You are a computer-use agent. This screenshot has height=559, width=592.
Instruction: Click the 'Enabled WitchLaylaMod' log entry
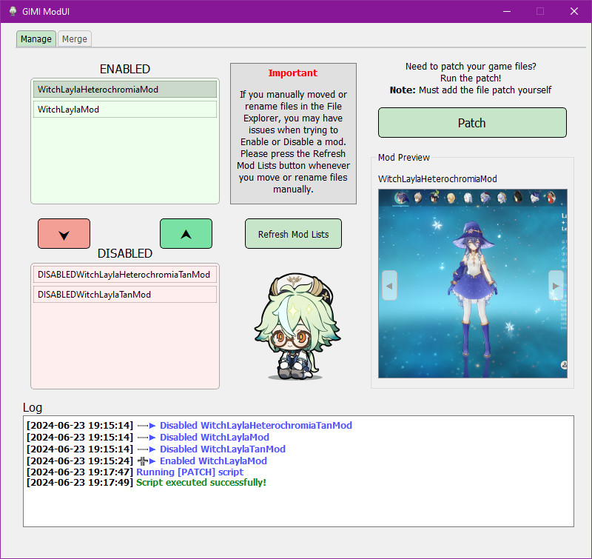click(x=213, y=461)
